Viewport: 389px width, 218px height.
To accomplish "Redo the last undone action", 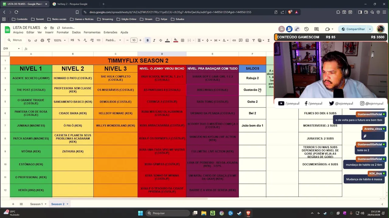I will (36, 40).
